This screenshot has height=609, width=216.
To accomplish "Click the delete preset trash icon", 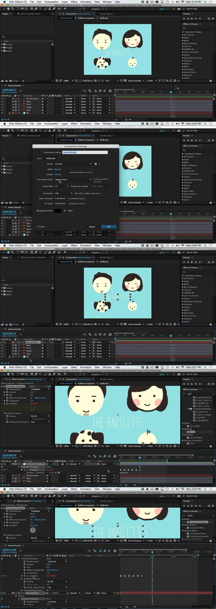I will 99,164.
